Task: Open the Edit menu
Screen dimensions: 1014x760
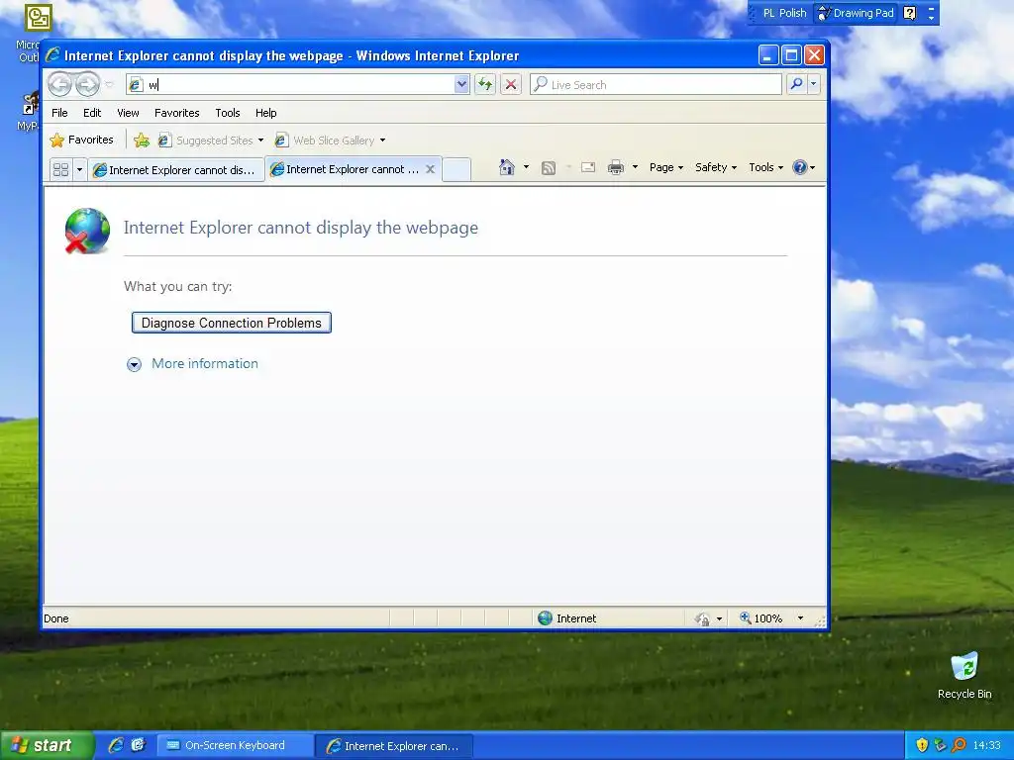Action: pos(92,113)
